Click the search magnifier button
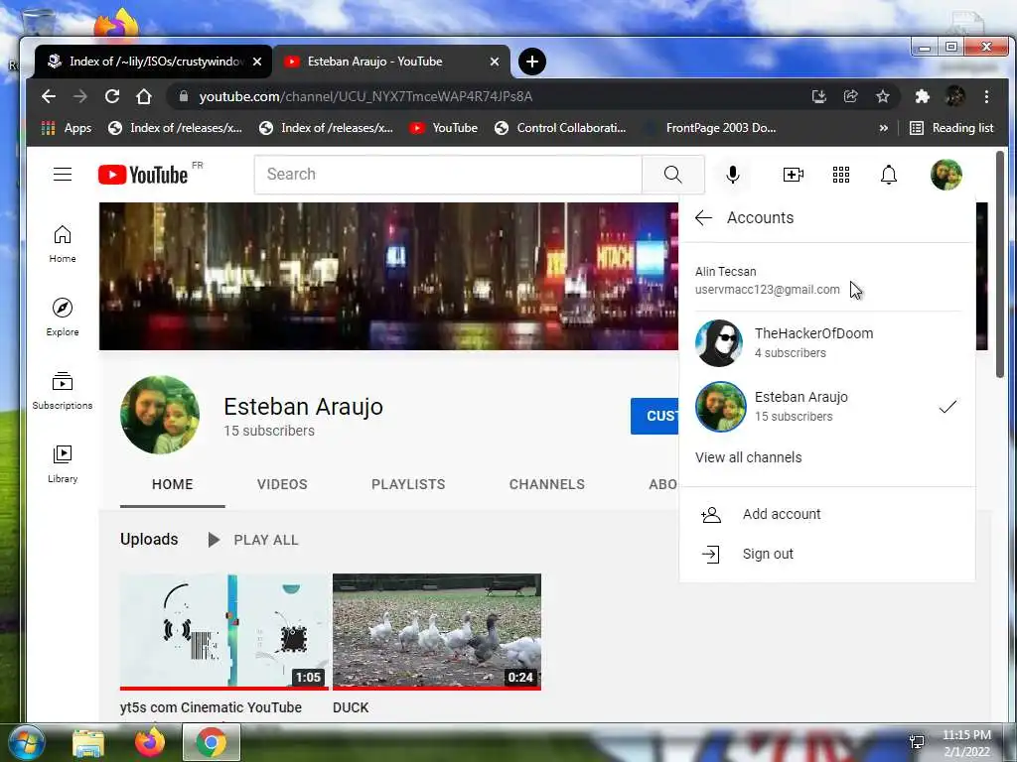The width and height of the screenshot is (1017, 762). tap(672, 175)
